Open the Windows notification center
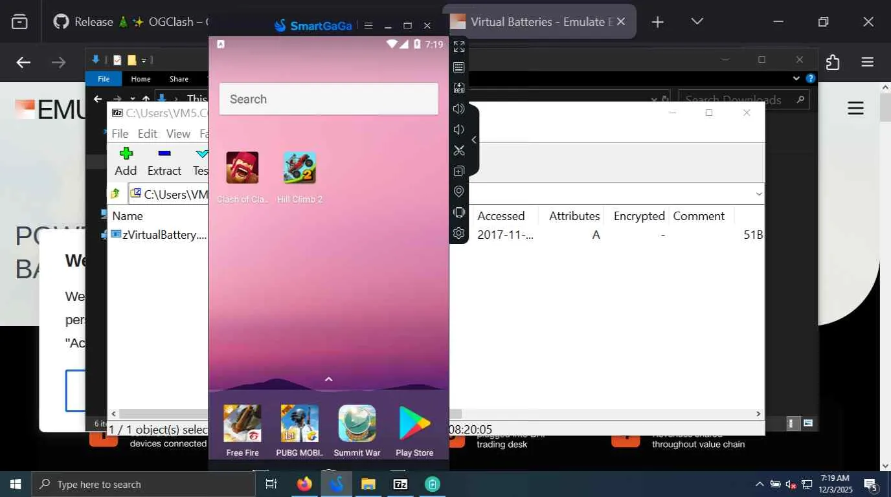 click(871, 484)
